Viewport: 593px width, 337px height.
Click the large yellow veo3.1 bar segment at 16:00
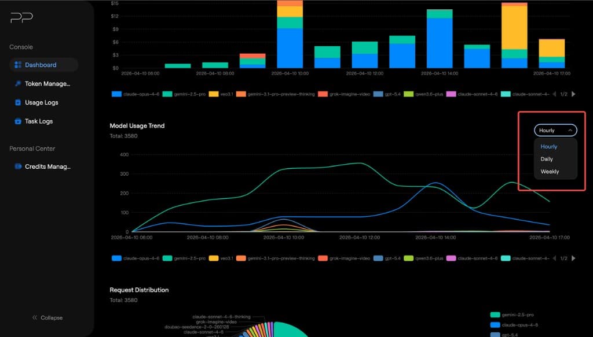point(514,28)
